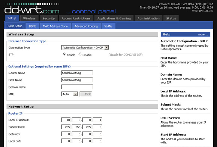Click the dd-wrt.com logo

point(32,9)
